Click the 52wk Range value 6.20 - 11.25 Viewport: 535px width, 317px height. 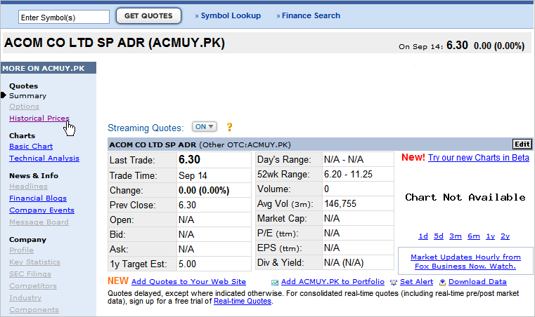pyautogui.click(x=348, y=175)
